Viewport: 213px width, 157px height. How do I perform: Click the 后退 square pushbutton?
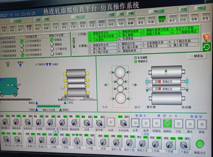pyautogui.click(x=135, y=123)
